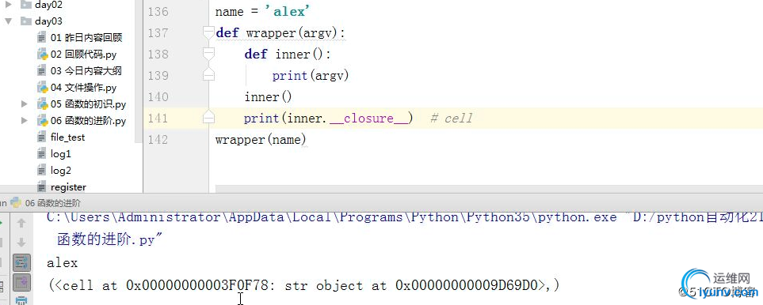Click wrapper(name) on line 142
763x305 pixels.
[261, 140]
